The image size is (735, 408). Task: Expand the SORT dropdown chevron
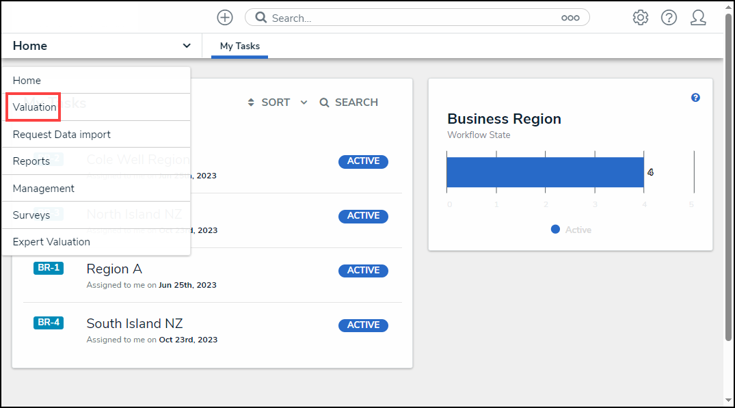(x=304, y=102)
